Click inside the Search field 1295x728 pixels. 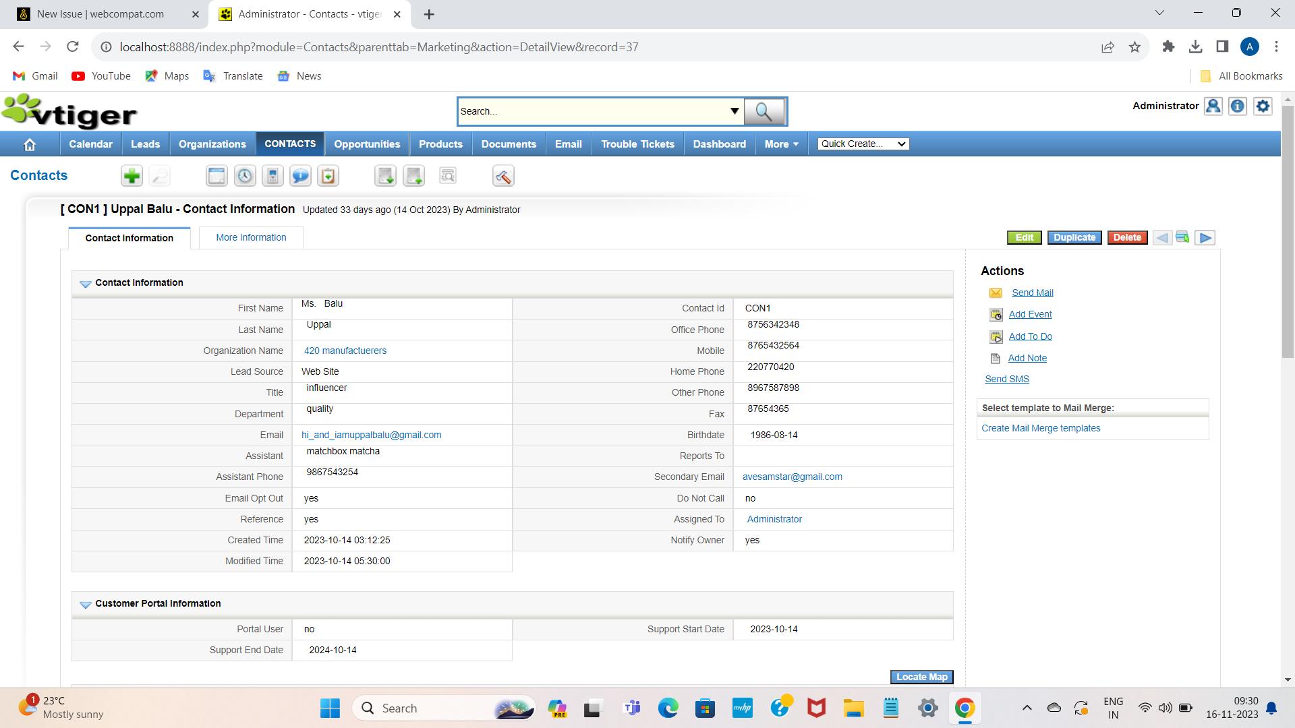(x=594, y=111)
